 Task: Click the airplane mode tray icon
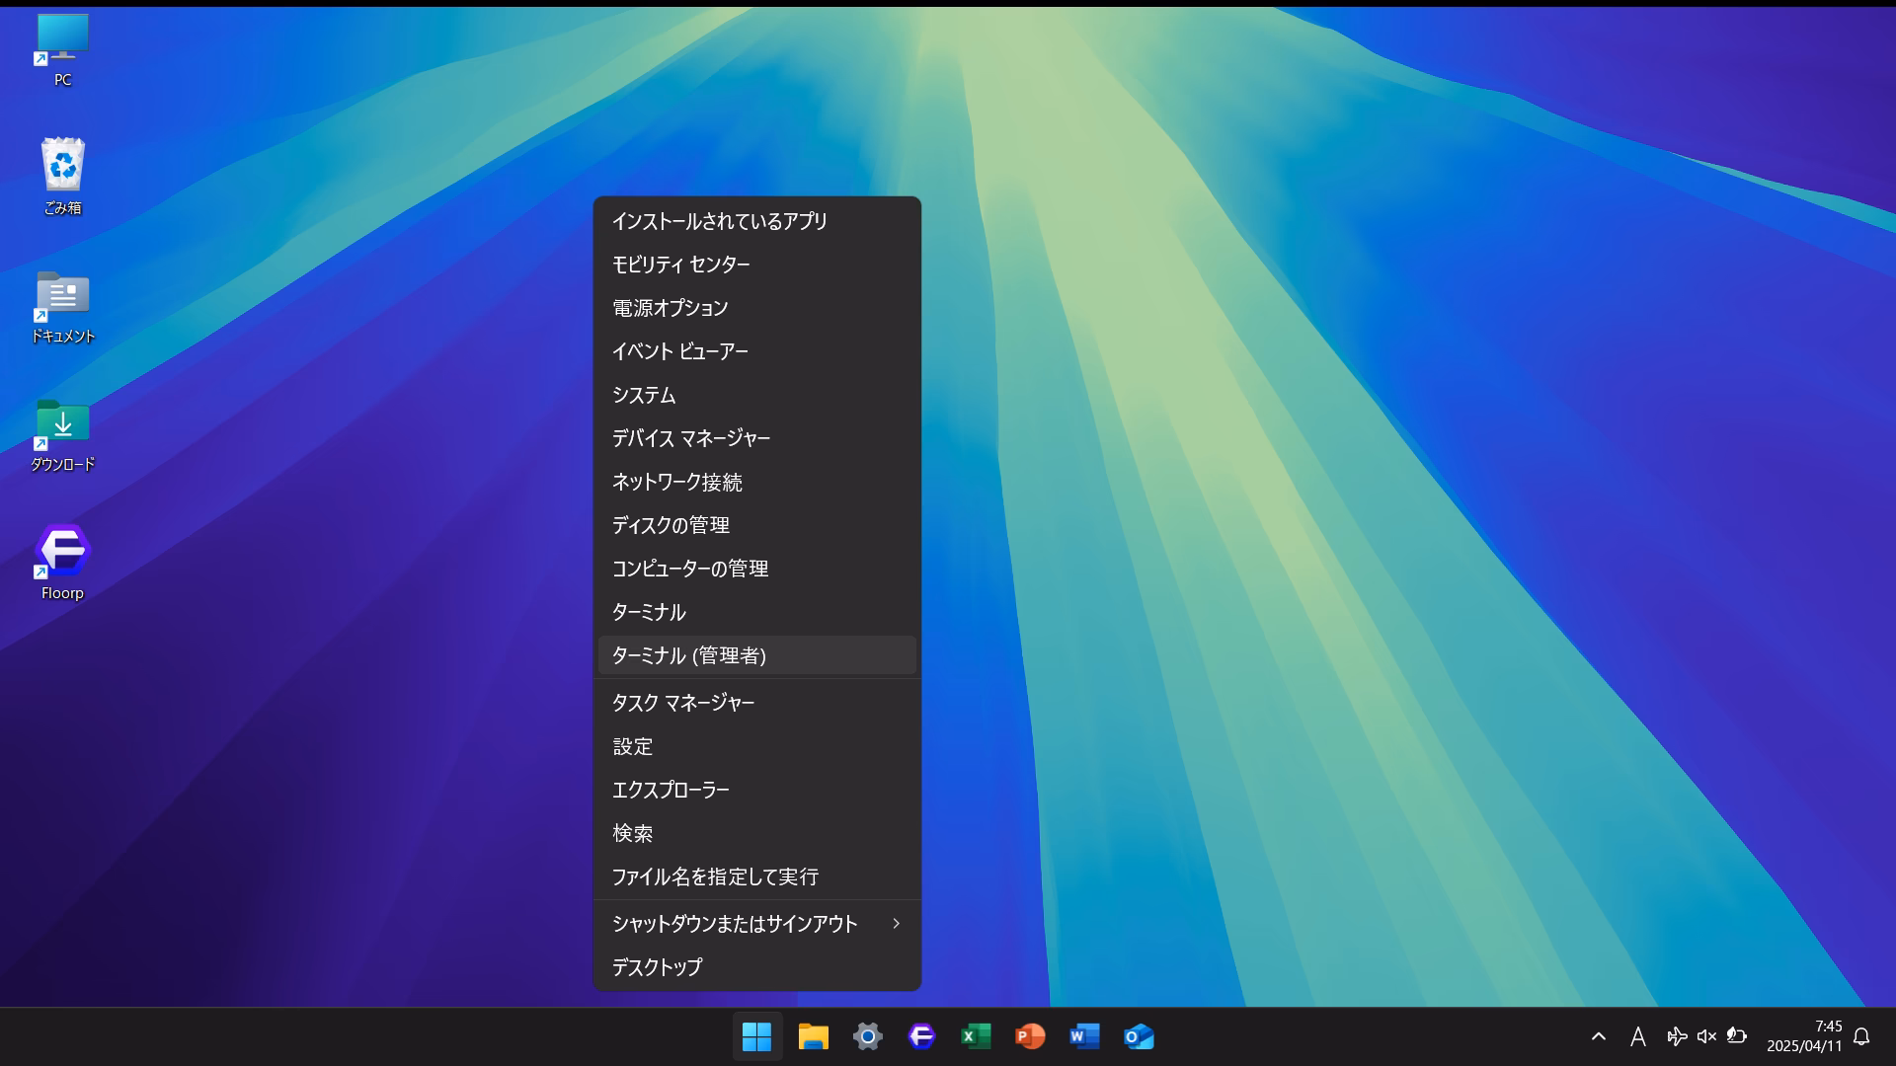(x=1676, y=1036)
